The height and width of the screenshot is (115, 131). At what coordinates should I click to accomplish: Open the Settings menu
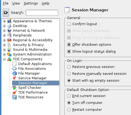click(31, 3)
